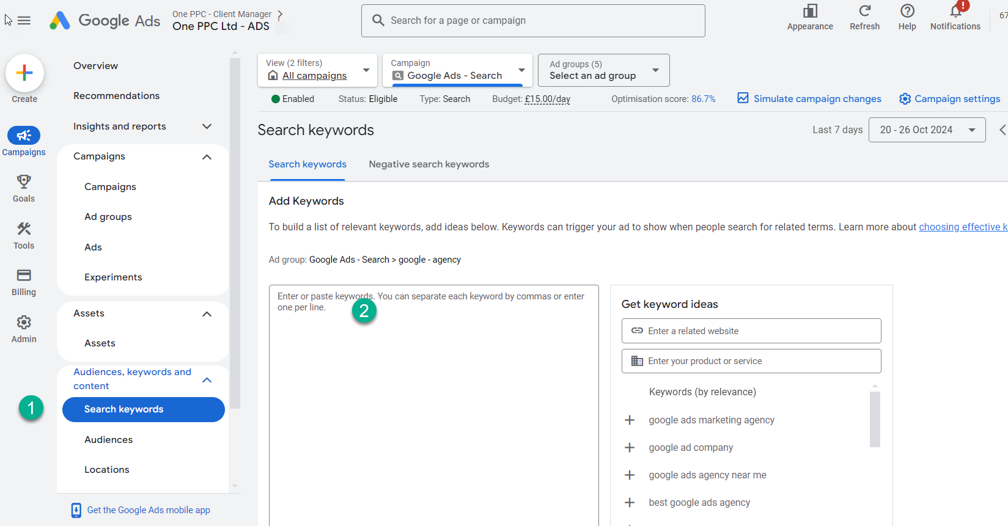Click Enter your product or service field
The image size is (1008, 526).
click(x=751, y=361)
